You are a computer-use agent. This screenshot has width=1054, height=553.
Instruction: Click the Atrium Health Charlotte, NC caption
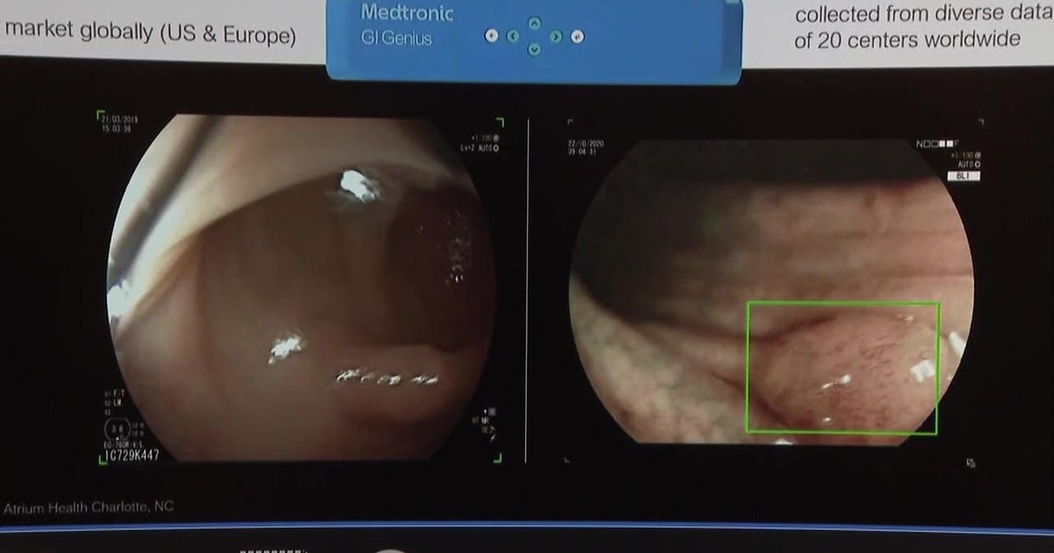pos(89,507)
